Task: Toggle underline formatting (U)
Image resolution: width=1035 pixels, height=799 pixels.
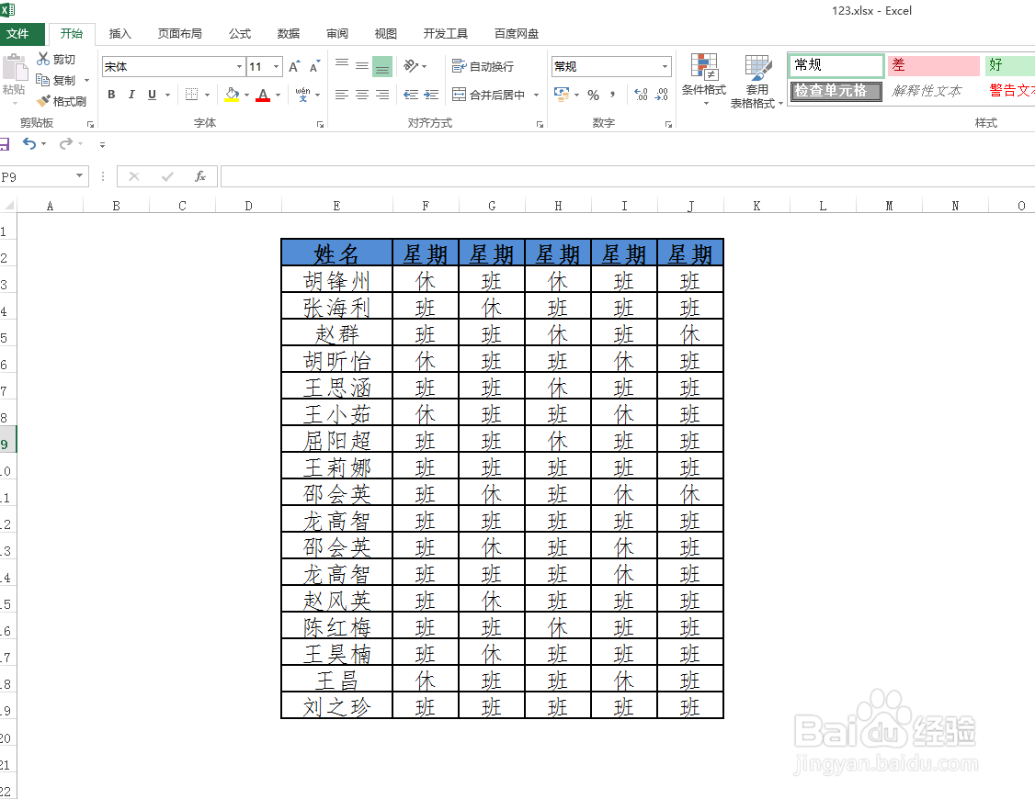Action: point(152,95)
